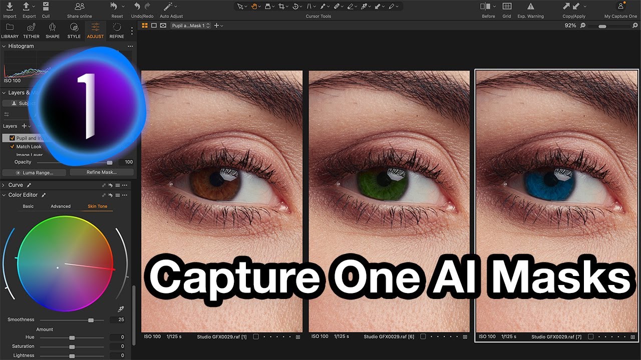Click the Refine Mask... button

click(x=102, y=172)
